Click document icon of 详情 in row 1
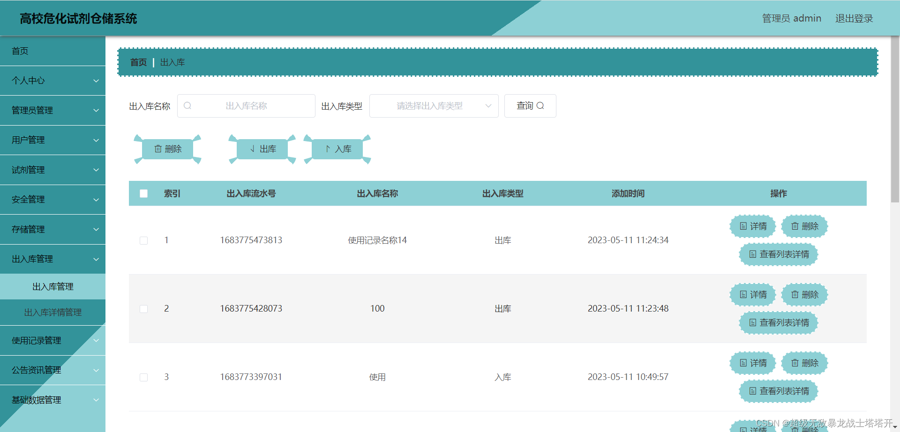The width and height of the screenshot is (900, 432). [743, 226]
